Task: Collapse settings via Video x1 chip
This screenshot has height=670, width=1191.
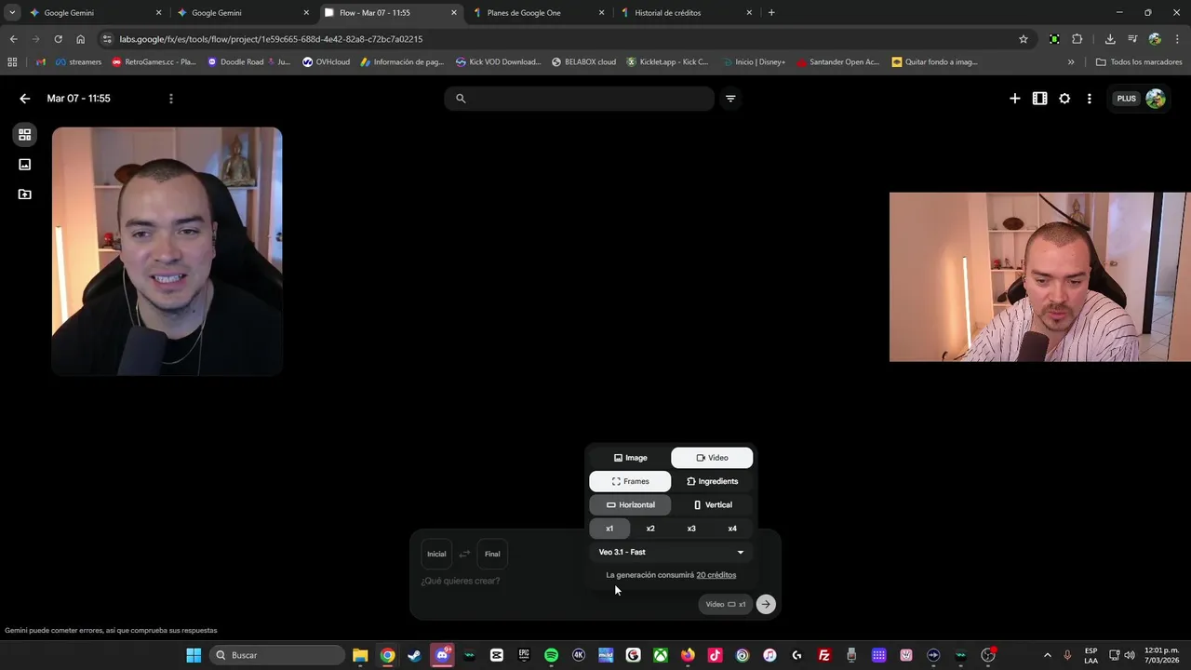Action: 725,604
